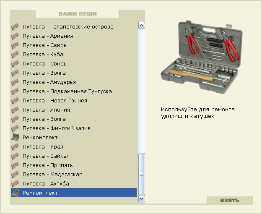Click the ticket icon beside Галапагосские острова
Screen dimensions: 262x214
[x=15, y=27]
